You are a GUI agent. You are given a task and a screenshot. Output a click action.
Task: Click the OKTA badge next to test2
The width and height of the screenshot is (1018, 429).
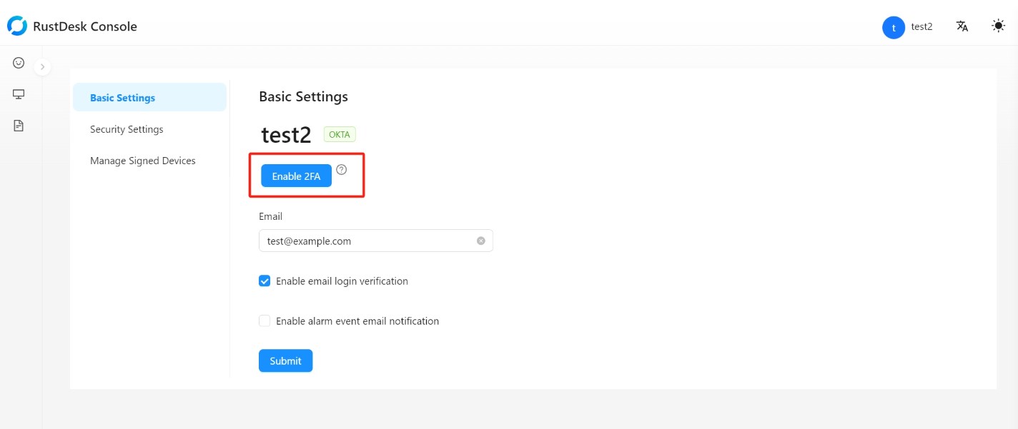pyautogui.click(x=339, y=134)
